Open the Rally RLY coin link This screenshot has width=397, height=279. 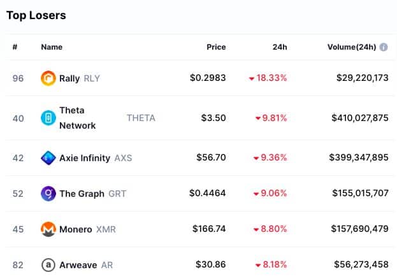(x=80, y=78)
